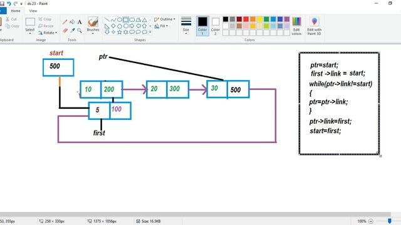The image size is (401, 225).
Task: Open the shape Outline dropdown
Action: pos(165,19)
